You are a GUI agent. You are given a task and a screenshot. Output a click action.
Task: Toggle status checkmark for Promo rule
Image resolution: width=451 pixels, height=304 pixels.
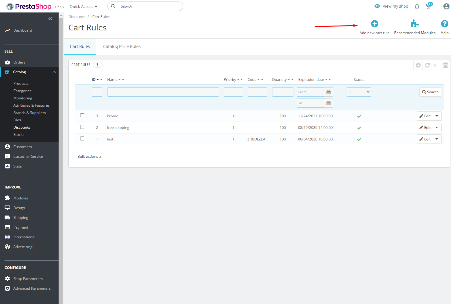[359, 116]
